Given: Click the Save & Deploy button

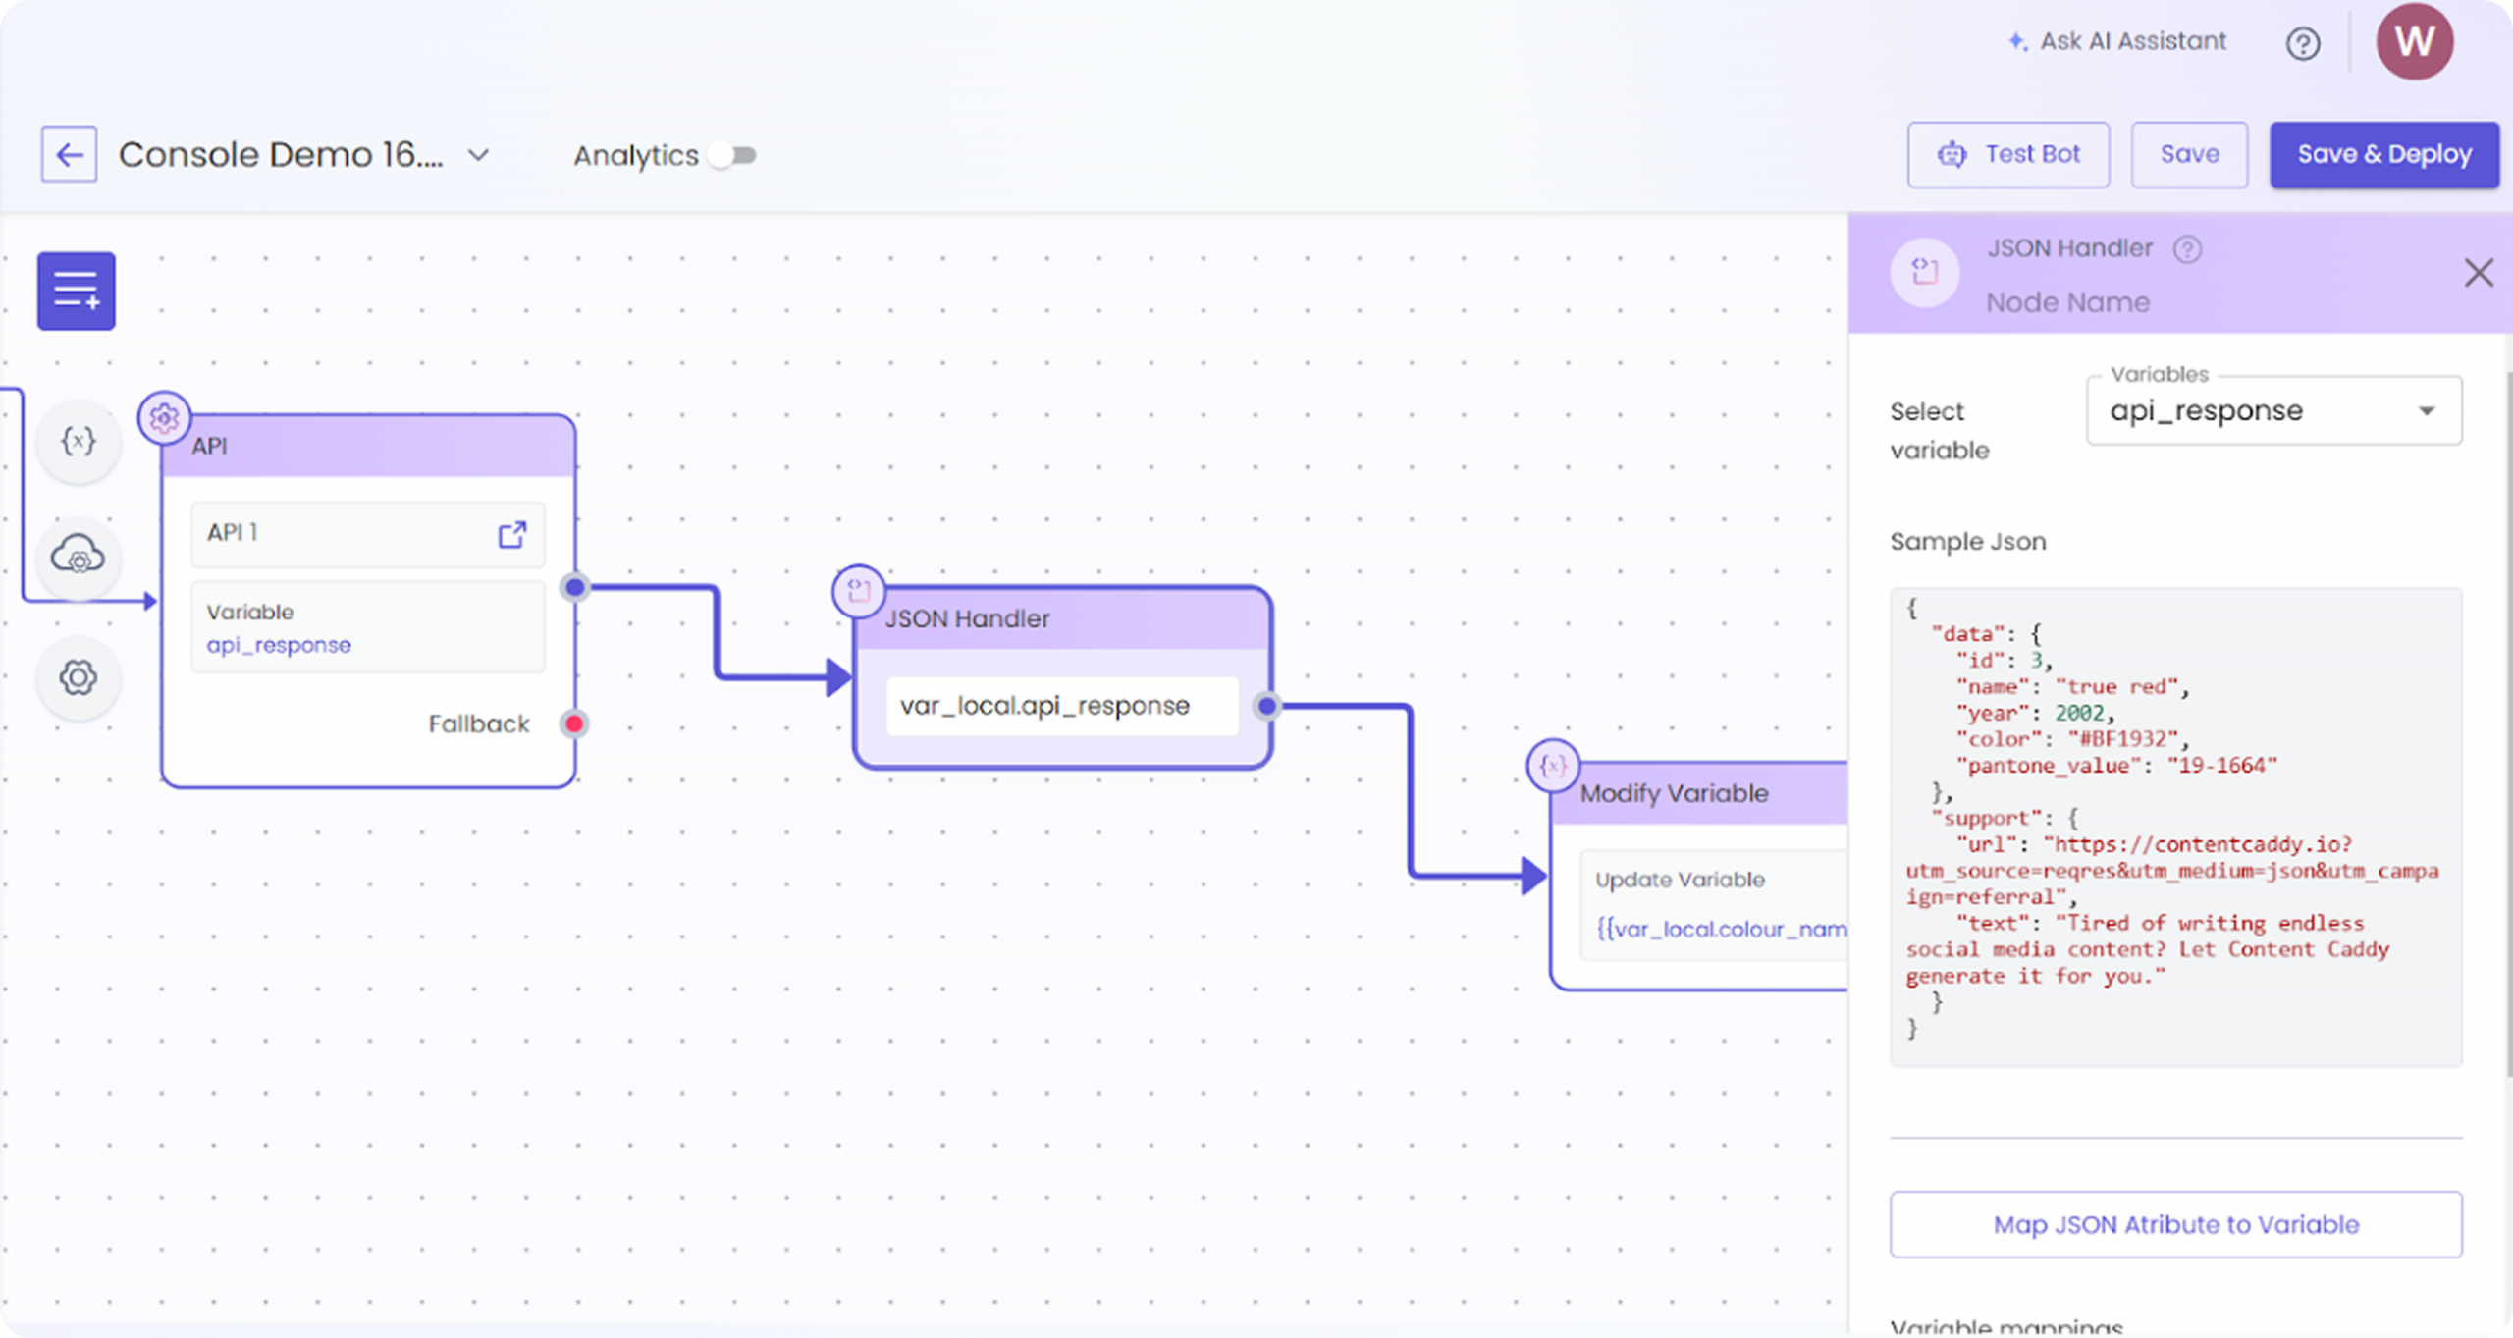Looking at the screenshot, I should (x=2384, y=154).
